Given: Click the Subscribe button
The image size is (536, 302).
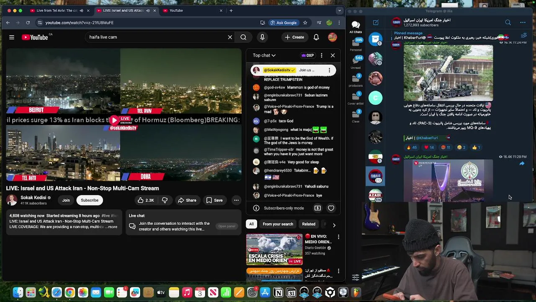Looking at the screenshot, I should [90, 200].
